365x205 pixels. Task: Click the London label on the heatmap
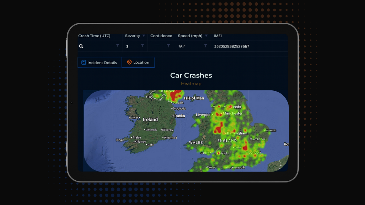point(254,153)
